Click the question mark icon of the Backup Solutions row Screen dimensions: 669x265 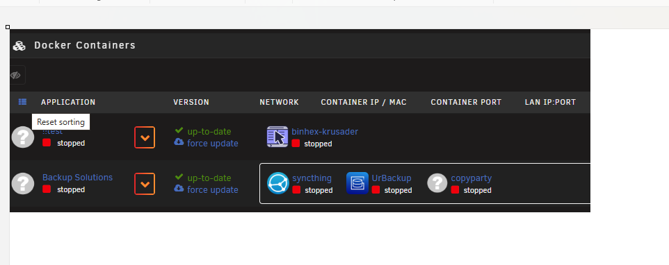(x=23, y=183)
